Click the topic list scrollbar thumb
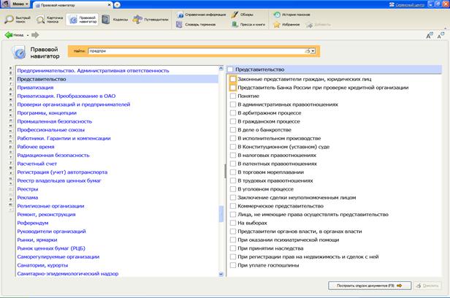Viewport: 450px width, 298px height. point(221,214)
